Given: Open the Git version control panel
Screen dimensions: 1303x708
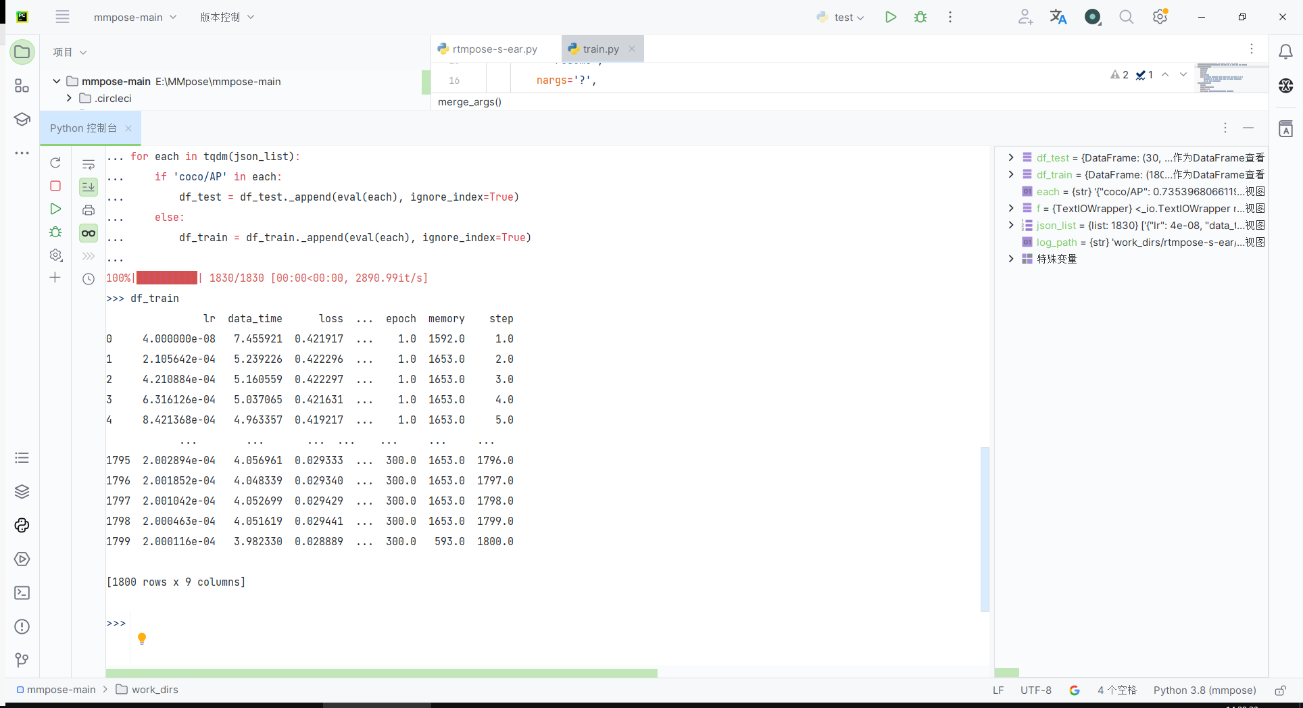Looking at the screenshot, I should 22,660.
